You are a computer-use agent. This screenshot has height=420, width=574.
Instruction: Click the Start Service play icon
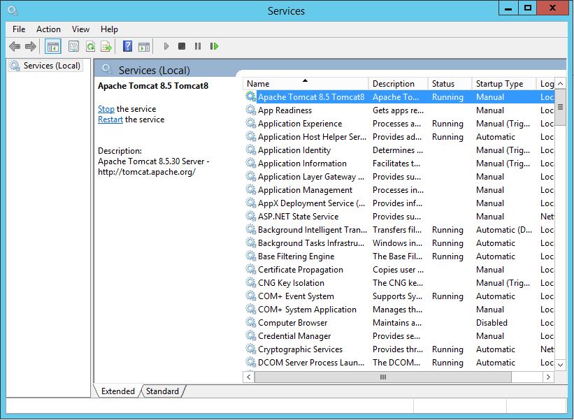[166, 46]
